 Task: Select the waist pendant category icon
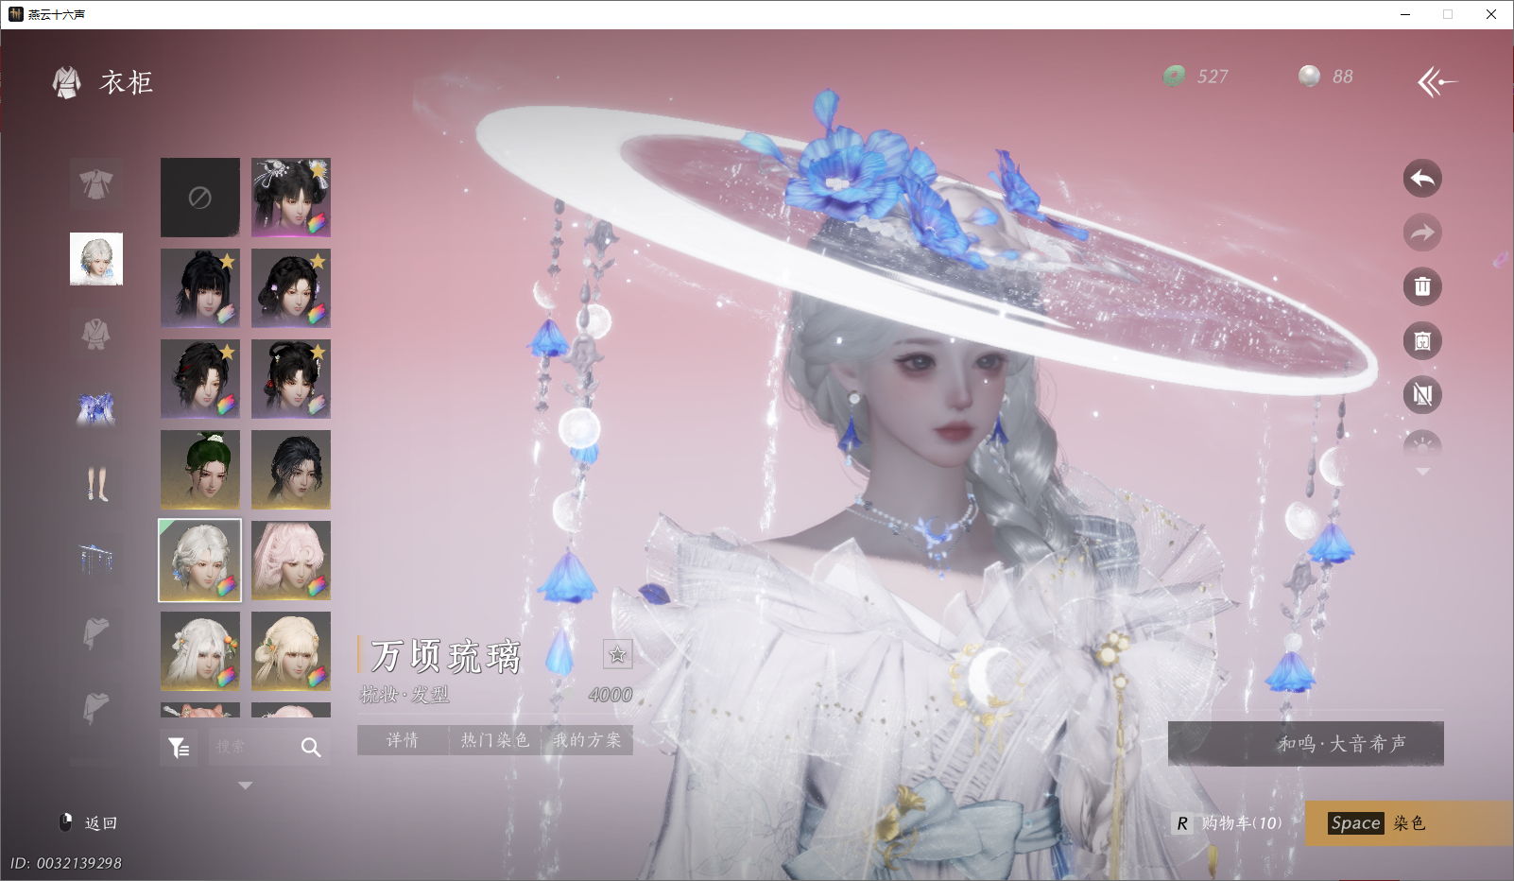pyautogui.click(x=95, y=558)
